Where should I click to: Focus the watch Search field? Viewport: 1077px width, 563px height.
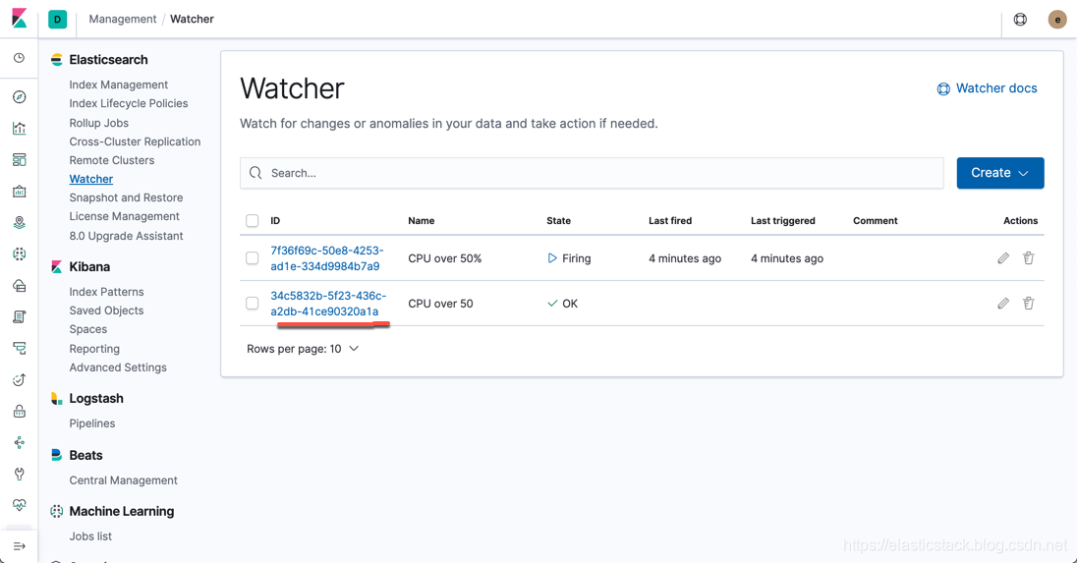point(592,173)
